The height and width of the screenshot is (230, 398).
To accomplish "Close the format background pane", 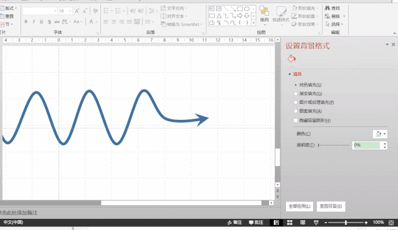I will (x=394, y=44).
